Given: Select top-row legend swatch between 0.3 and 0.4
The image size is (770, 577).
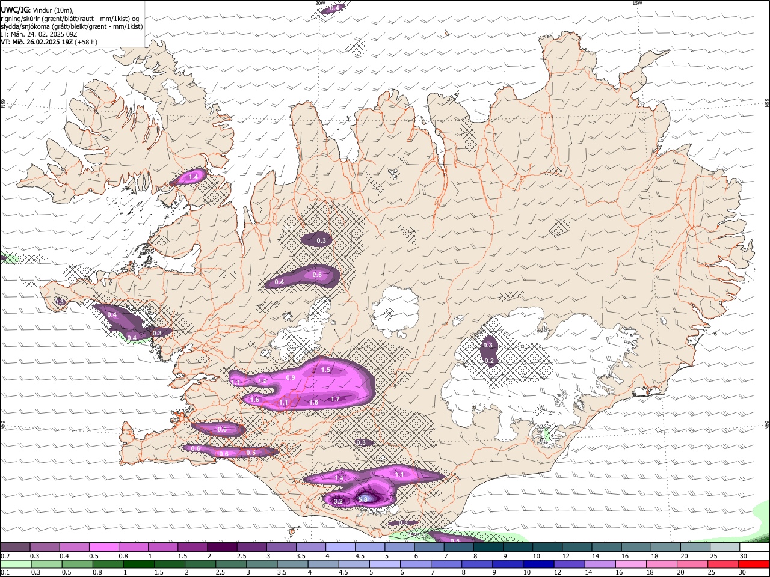Looking at the screenshot, I should (x=45, y=547).
